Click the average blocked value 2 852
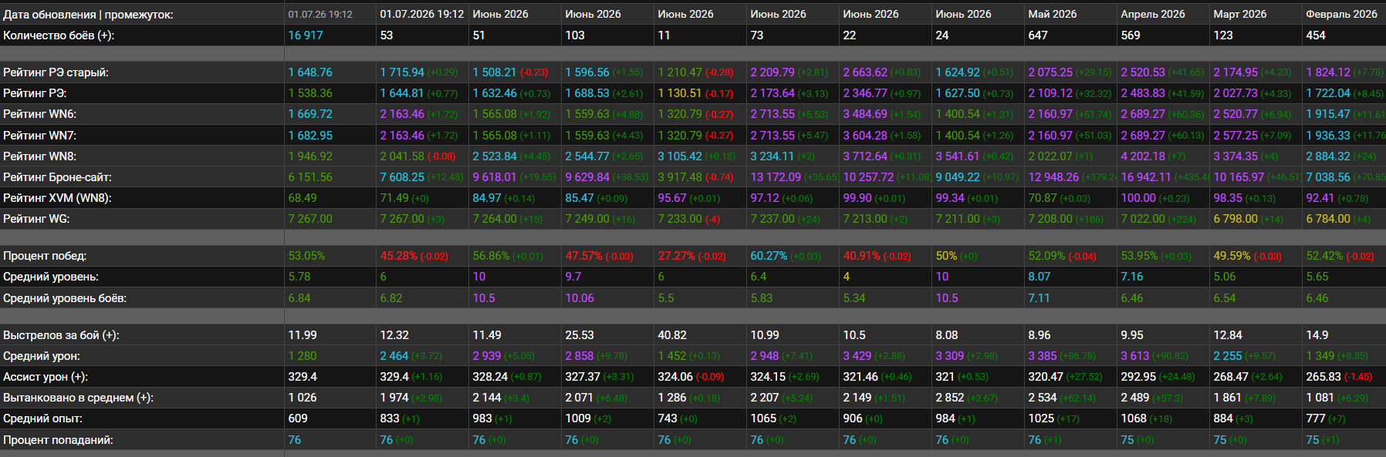1386x457 pixels. (949, 397)
